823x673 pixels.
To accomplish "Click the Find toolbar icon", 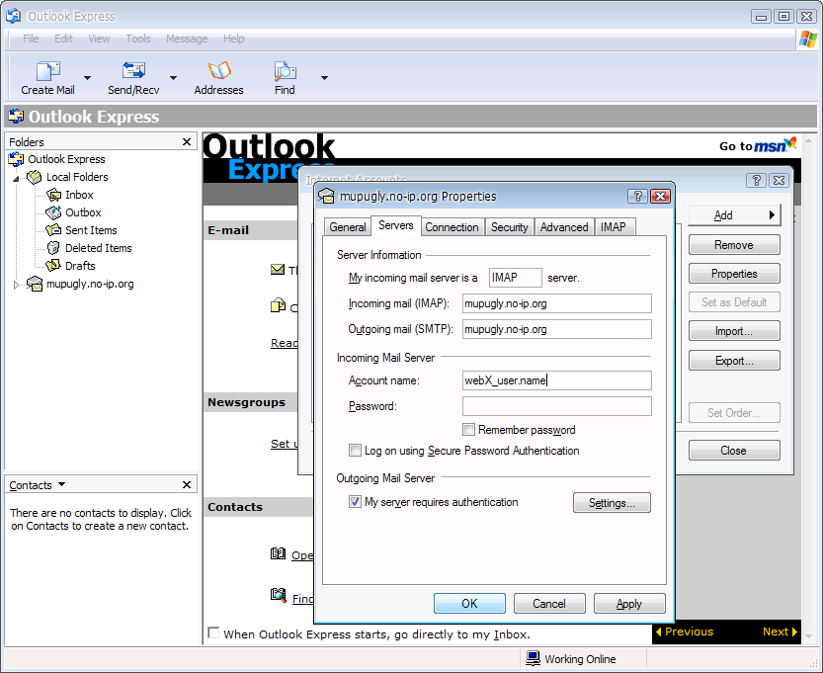I will point(285,72).
